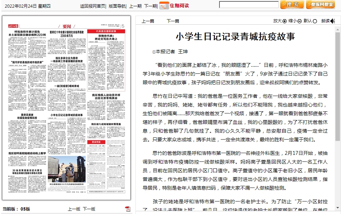The width and height of the screenshot is (341, 214).
Task: Click the photo of workers unloading supplies
Action: (x=67, y=169)
